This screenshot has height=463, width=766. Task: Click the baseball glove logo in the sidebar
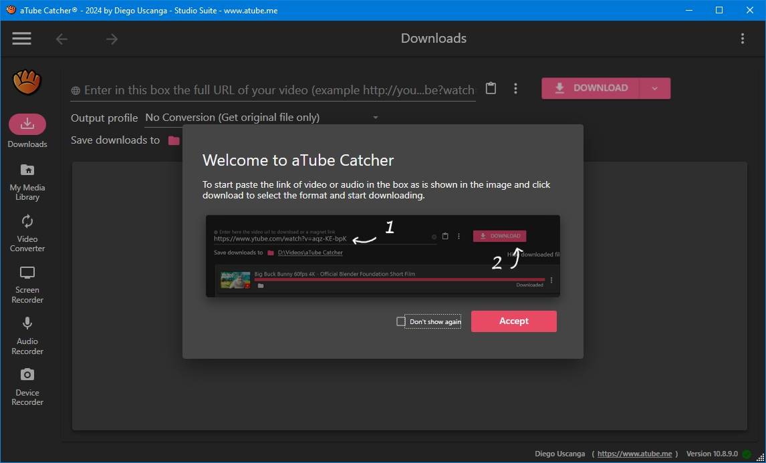point(27,82)
